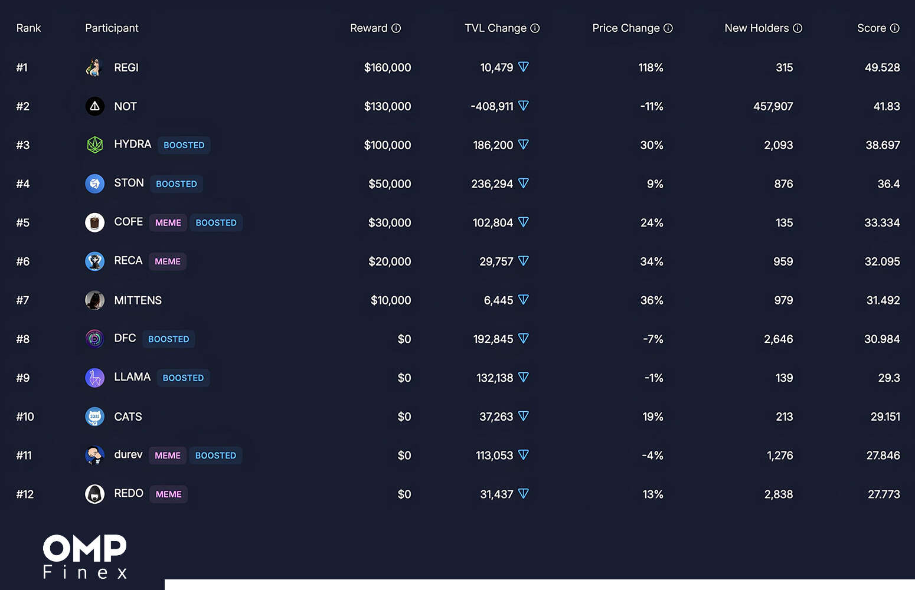This screenshot has width=915, height=590.
Task: Click the TON symbol beside 37,263
Action: click(523, 416)
